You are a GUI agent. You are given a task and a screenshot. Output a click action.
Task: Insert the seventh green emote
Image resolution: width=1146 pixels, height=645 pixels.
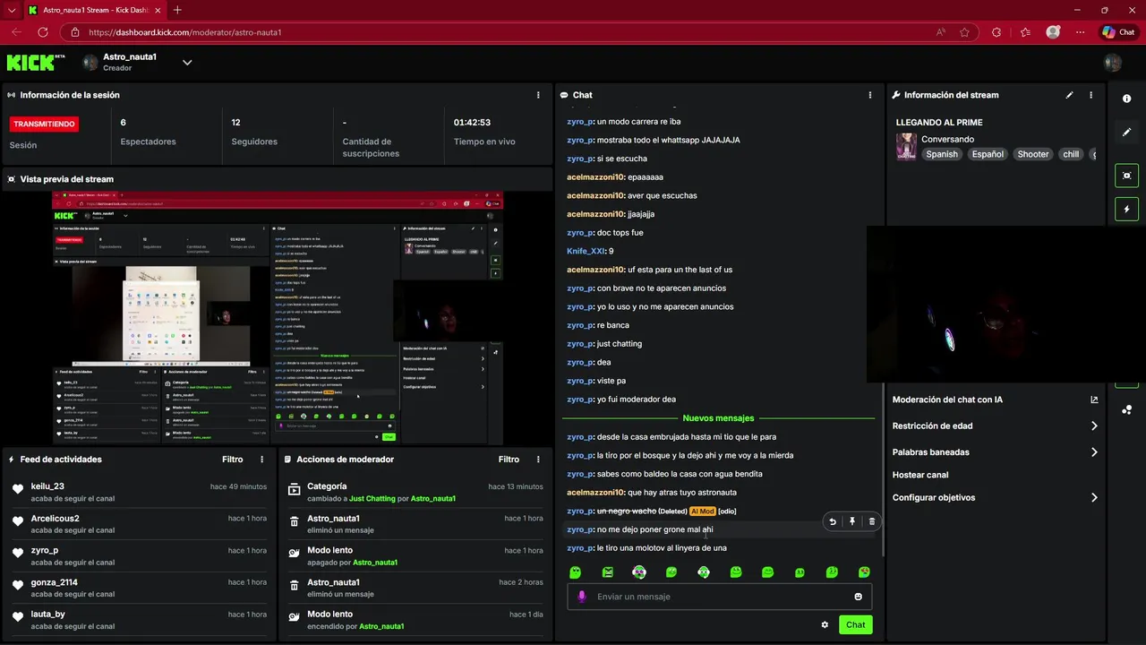pyautogui.click(x=767, y=572)
